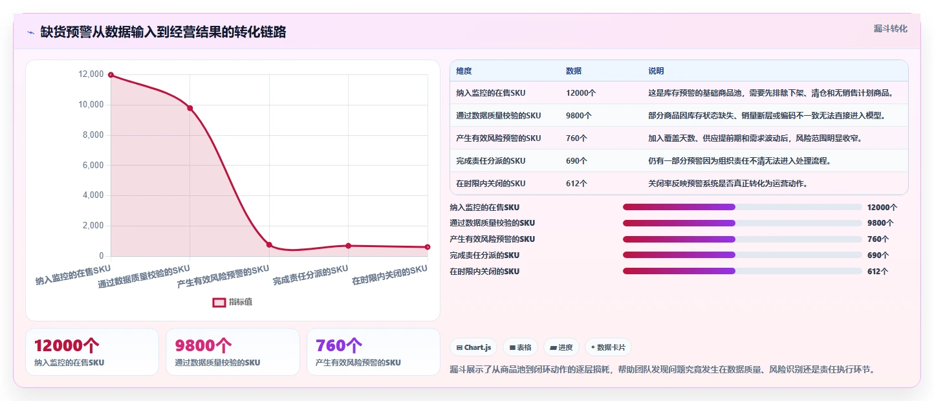Click the 9800个 value in the table
The height and width of the screenshot is (401, 934).
pos(579,116)
